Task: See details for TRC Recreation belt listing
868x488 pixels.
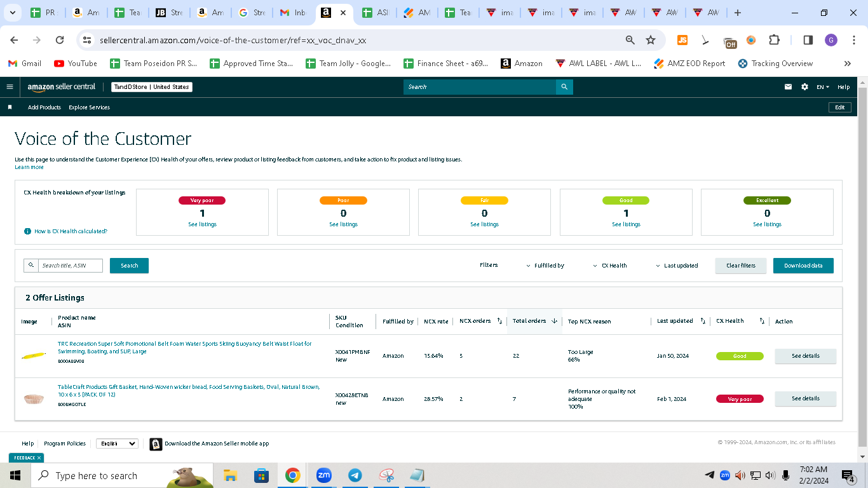Action: 805,356
